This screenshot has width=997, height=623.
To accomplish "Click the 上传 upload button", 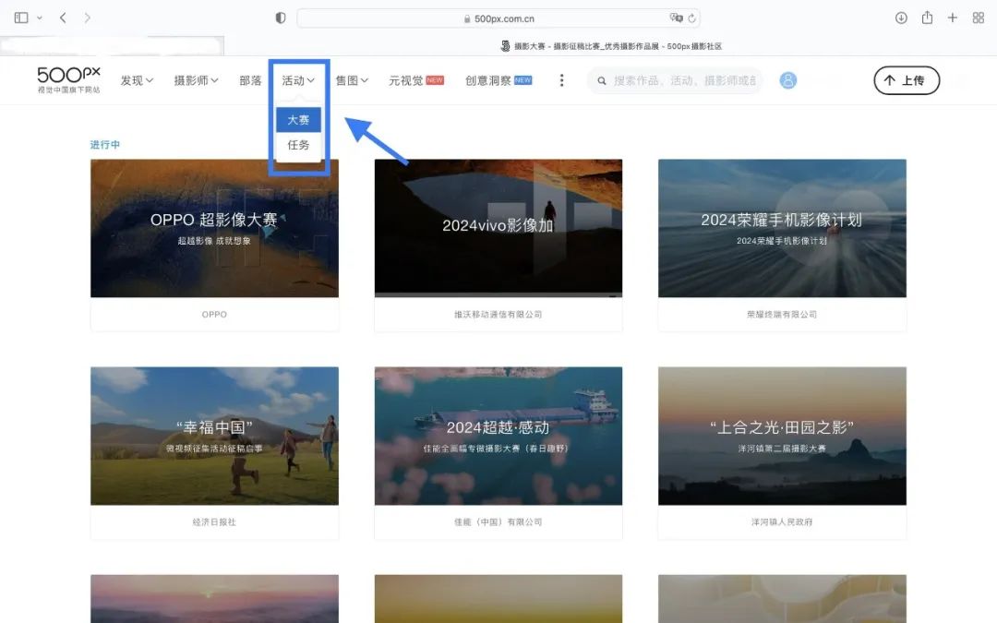I will 907,80.
